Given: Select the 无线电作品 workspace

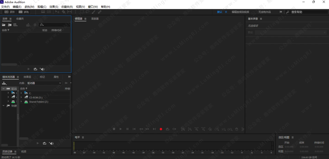Looking at the screenshot, I should click(264, 12).
